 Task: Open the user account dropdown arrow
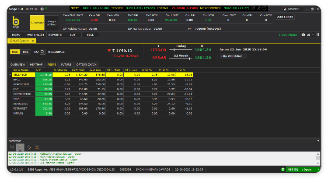[x=302, y=9]
